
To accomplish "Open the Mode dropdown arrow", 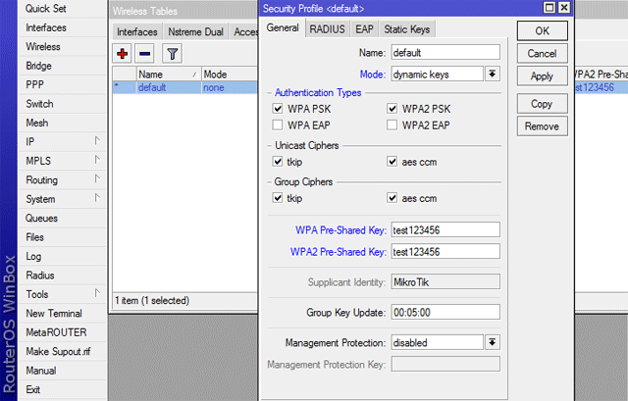I will 493,75.
